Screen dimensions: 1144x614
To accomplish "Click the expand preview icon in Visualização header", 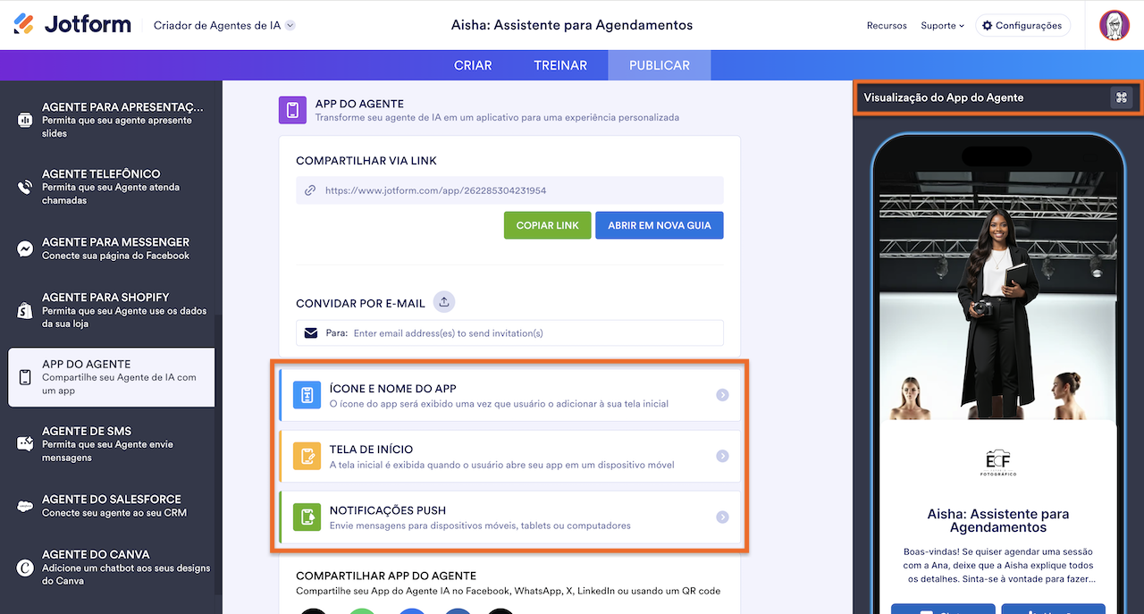I will [1121, 97].
